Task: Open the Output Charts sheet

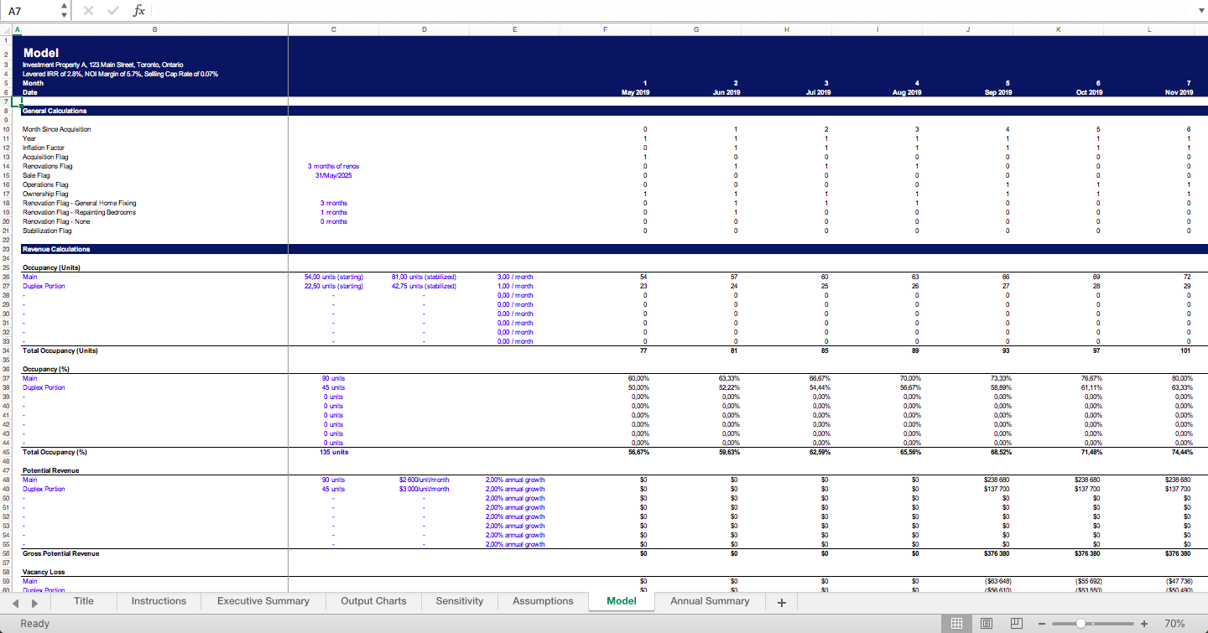Action: click(x=373, y=601)
